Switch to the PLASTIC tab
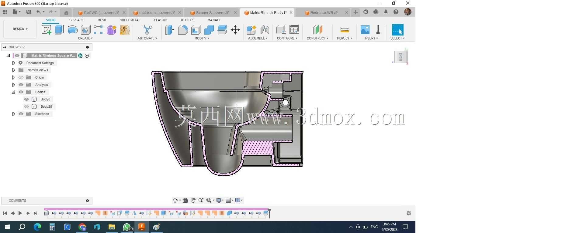 pyautogui.click(x=161, y=20)
